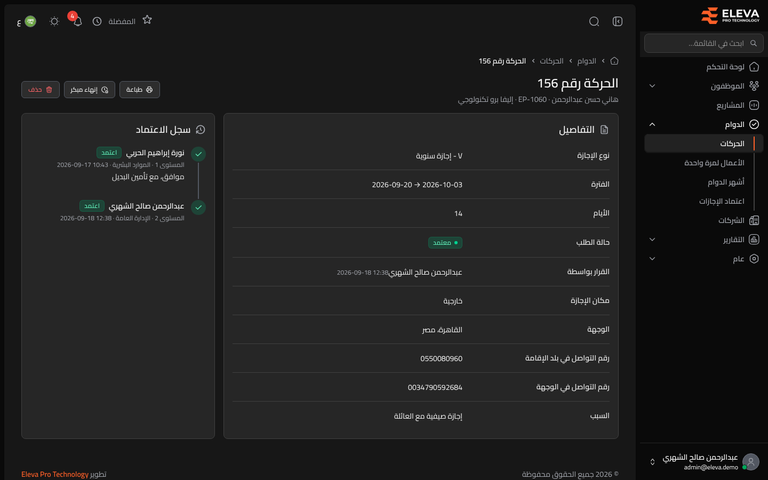Open the user account switcher arrows
Screen dimensions: 768x480
pos(652,462)
